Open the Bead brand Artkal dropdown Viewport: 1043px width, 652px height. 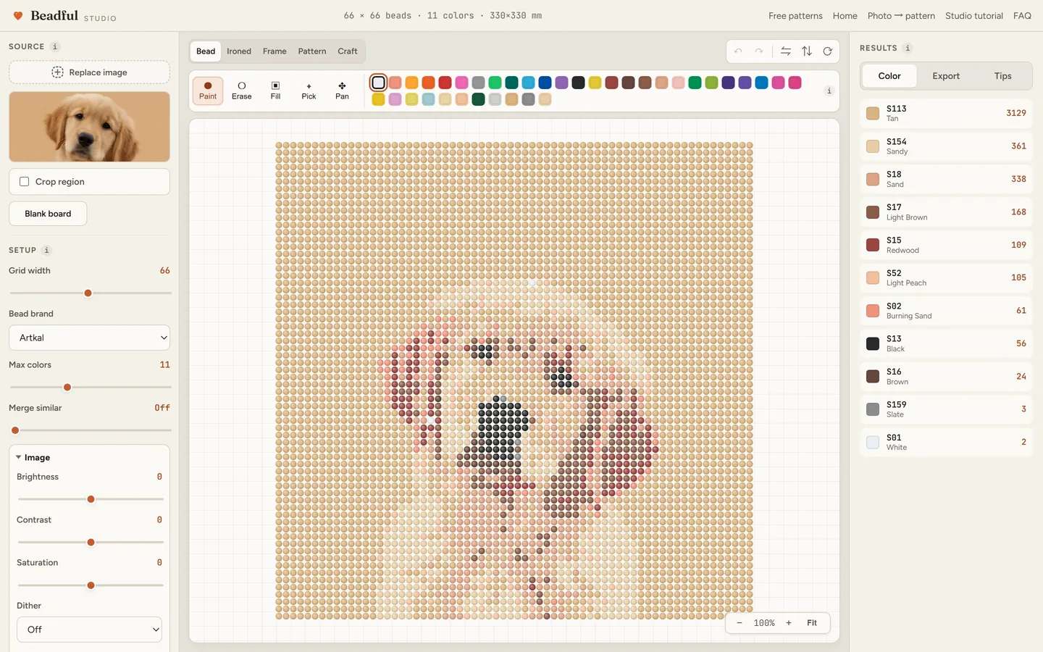[x=89, y=338]
